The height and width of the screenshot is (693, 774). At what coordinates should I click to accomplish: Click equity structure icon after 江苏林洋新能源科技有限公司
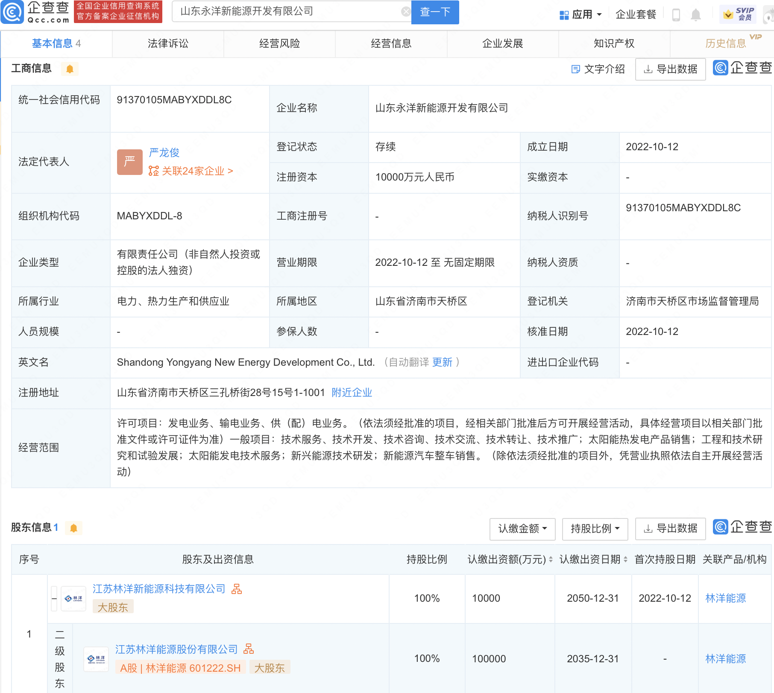point(237,589)
